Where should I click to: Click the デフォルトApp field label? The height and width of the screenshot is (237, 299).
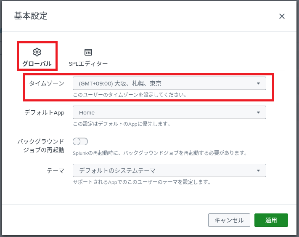[x=44, y=112]
